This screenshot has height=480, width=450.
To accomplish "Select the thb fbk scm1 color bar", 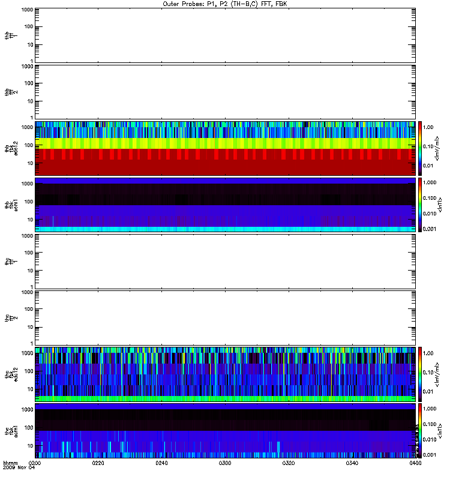I will point(420,205).
